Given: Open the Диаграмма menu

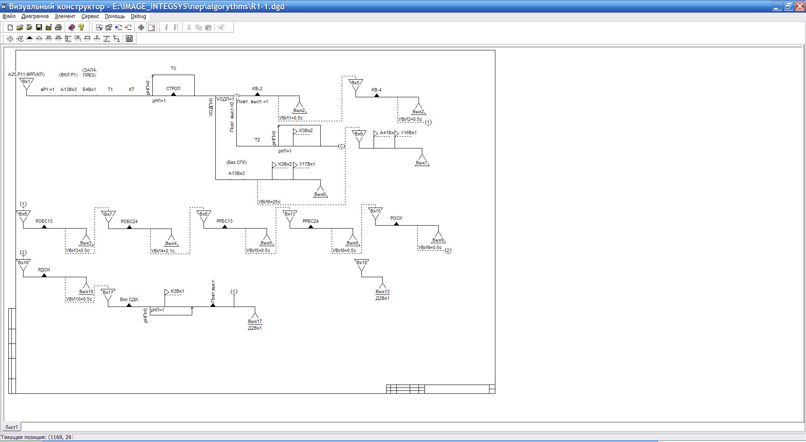Looking at the screenshot, I should click(x=35, y=16).
